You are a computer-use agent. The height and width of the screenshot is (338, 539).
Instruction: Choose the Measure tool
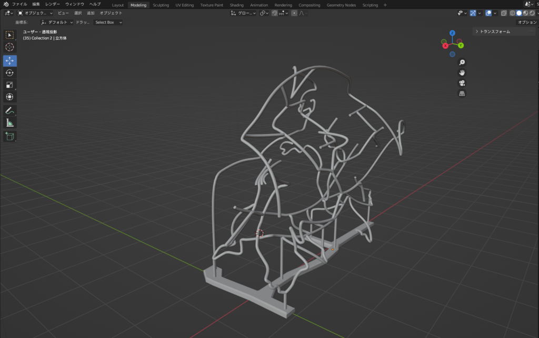9,123
